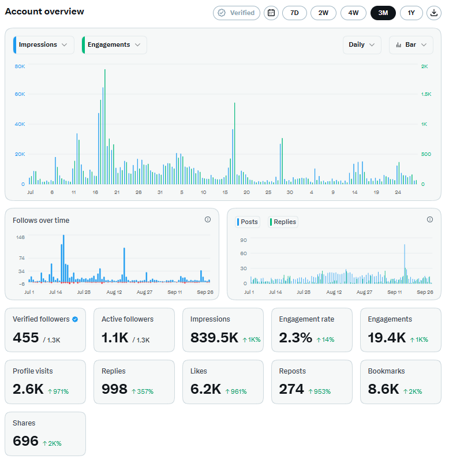Toggle the Verified filter button

click(x=237, y=13)
